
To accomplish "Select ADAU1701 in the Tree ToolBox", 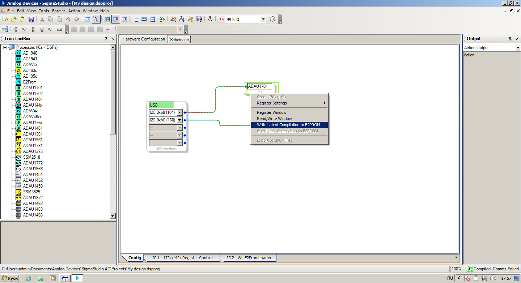I will tap(33, 88).
